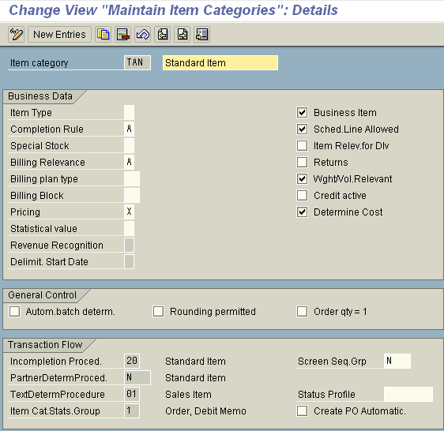Click the Billing plan type field
Viewport: 444px width, 431px height.
[x=132, y=178]
